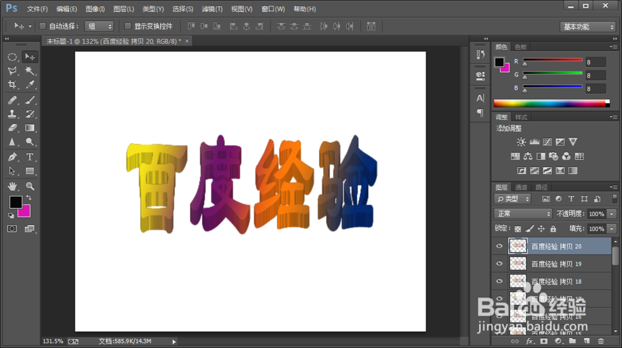The height and width of the screenshot is (348, 622).
Task: Select the Zoom tool
Action: point(30,186)
